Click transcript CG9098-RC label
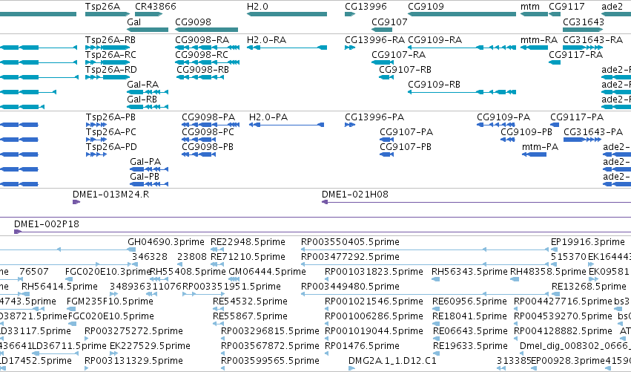The width and height of the screenshot is (631, 372). tap(202, 55)
